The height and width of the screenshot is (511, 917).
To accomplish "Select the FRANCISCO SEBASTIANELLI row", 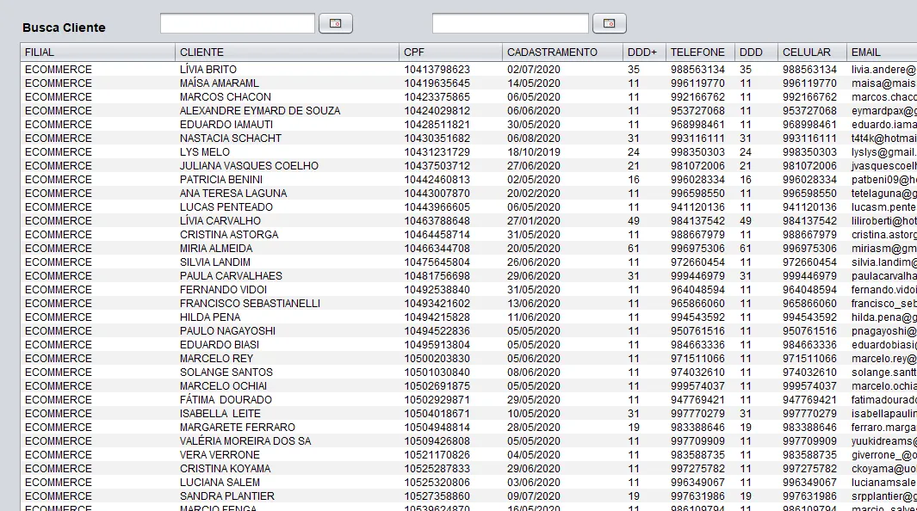I will (x=468, y=304).
